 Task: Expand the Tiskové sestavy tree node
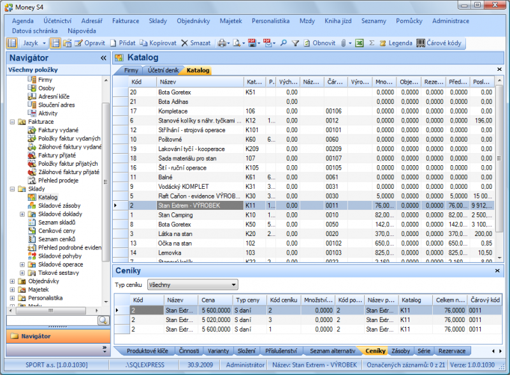click(22, 273)
